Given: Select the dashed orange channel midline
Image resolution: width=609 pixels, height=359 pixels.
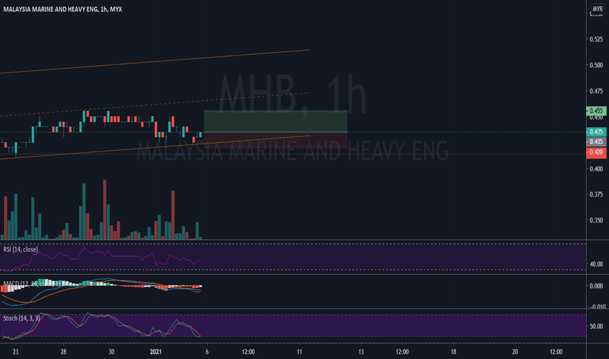Looking at the screenshot, I should pyautogui.click(x=156, y=104).
